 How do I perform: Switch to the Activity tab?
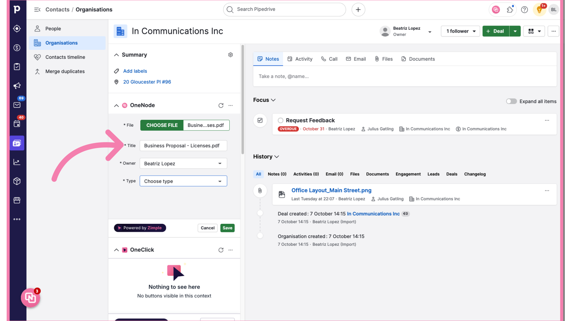300,59
